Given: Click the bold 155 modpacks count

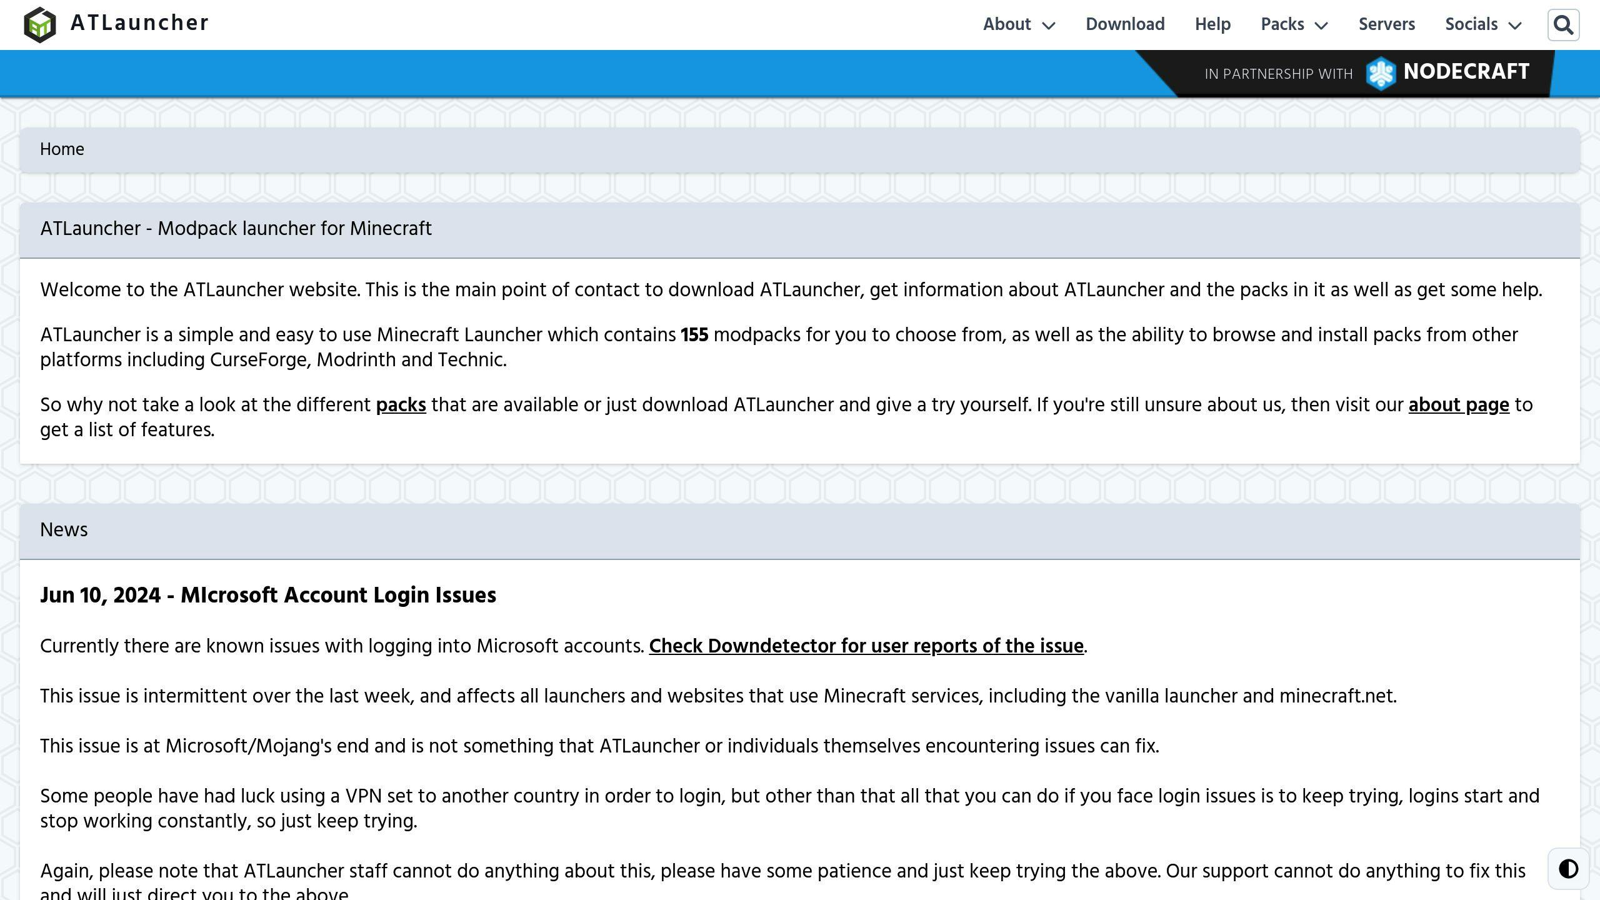Looking at the screenshot, I should (x=694, y=335).
